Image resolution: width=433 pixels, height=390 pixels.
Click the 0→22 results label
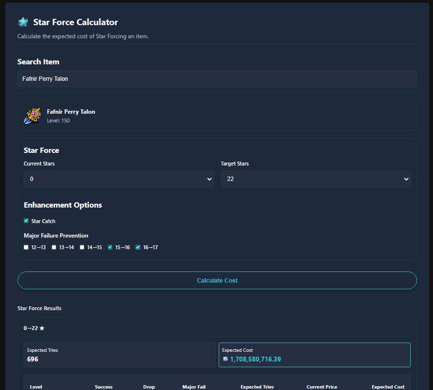(x=30, y=328)
